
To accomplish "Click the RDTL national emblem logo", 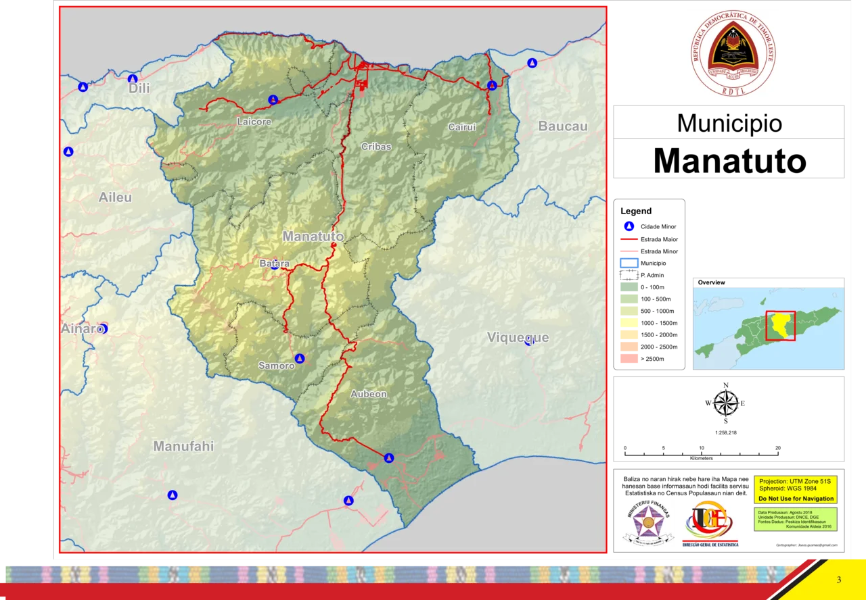I will click(733, 54).
